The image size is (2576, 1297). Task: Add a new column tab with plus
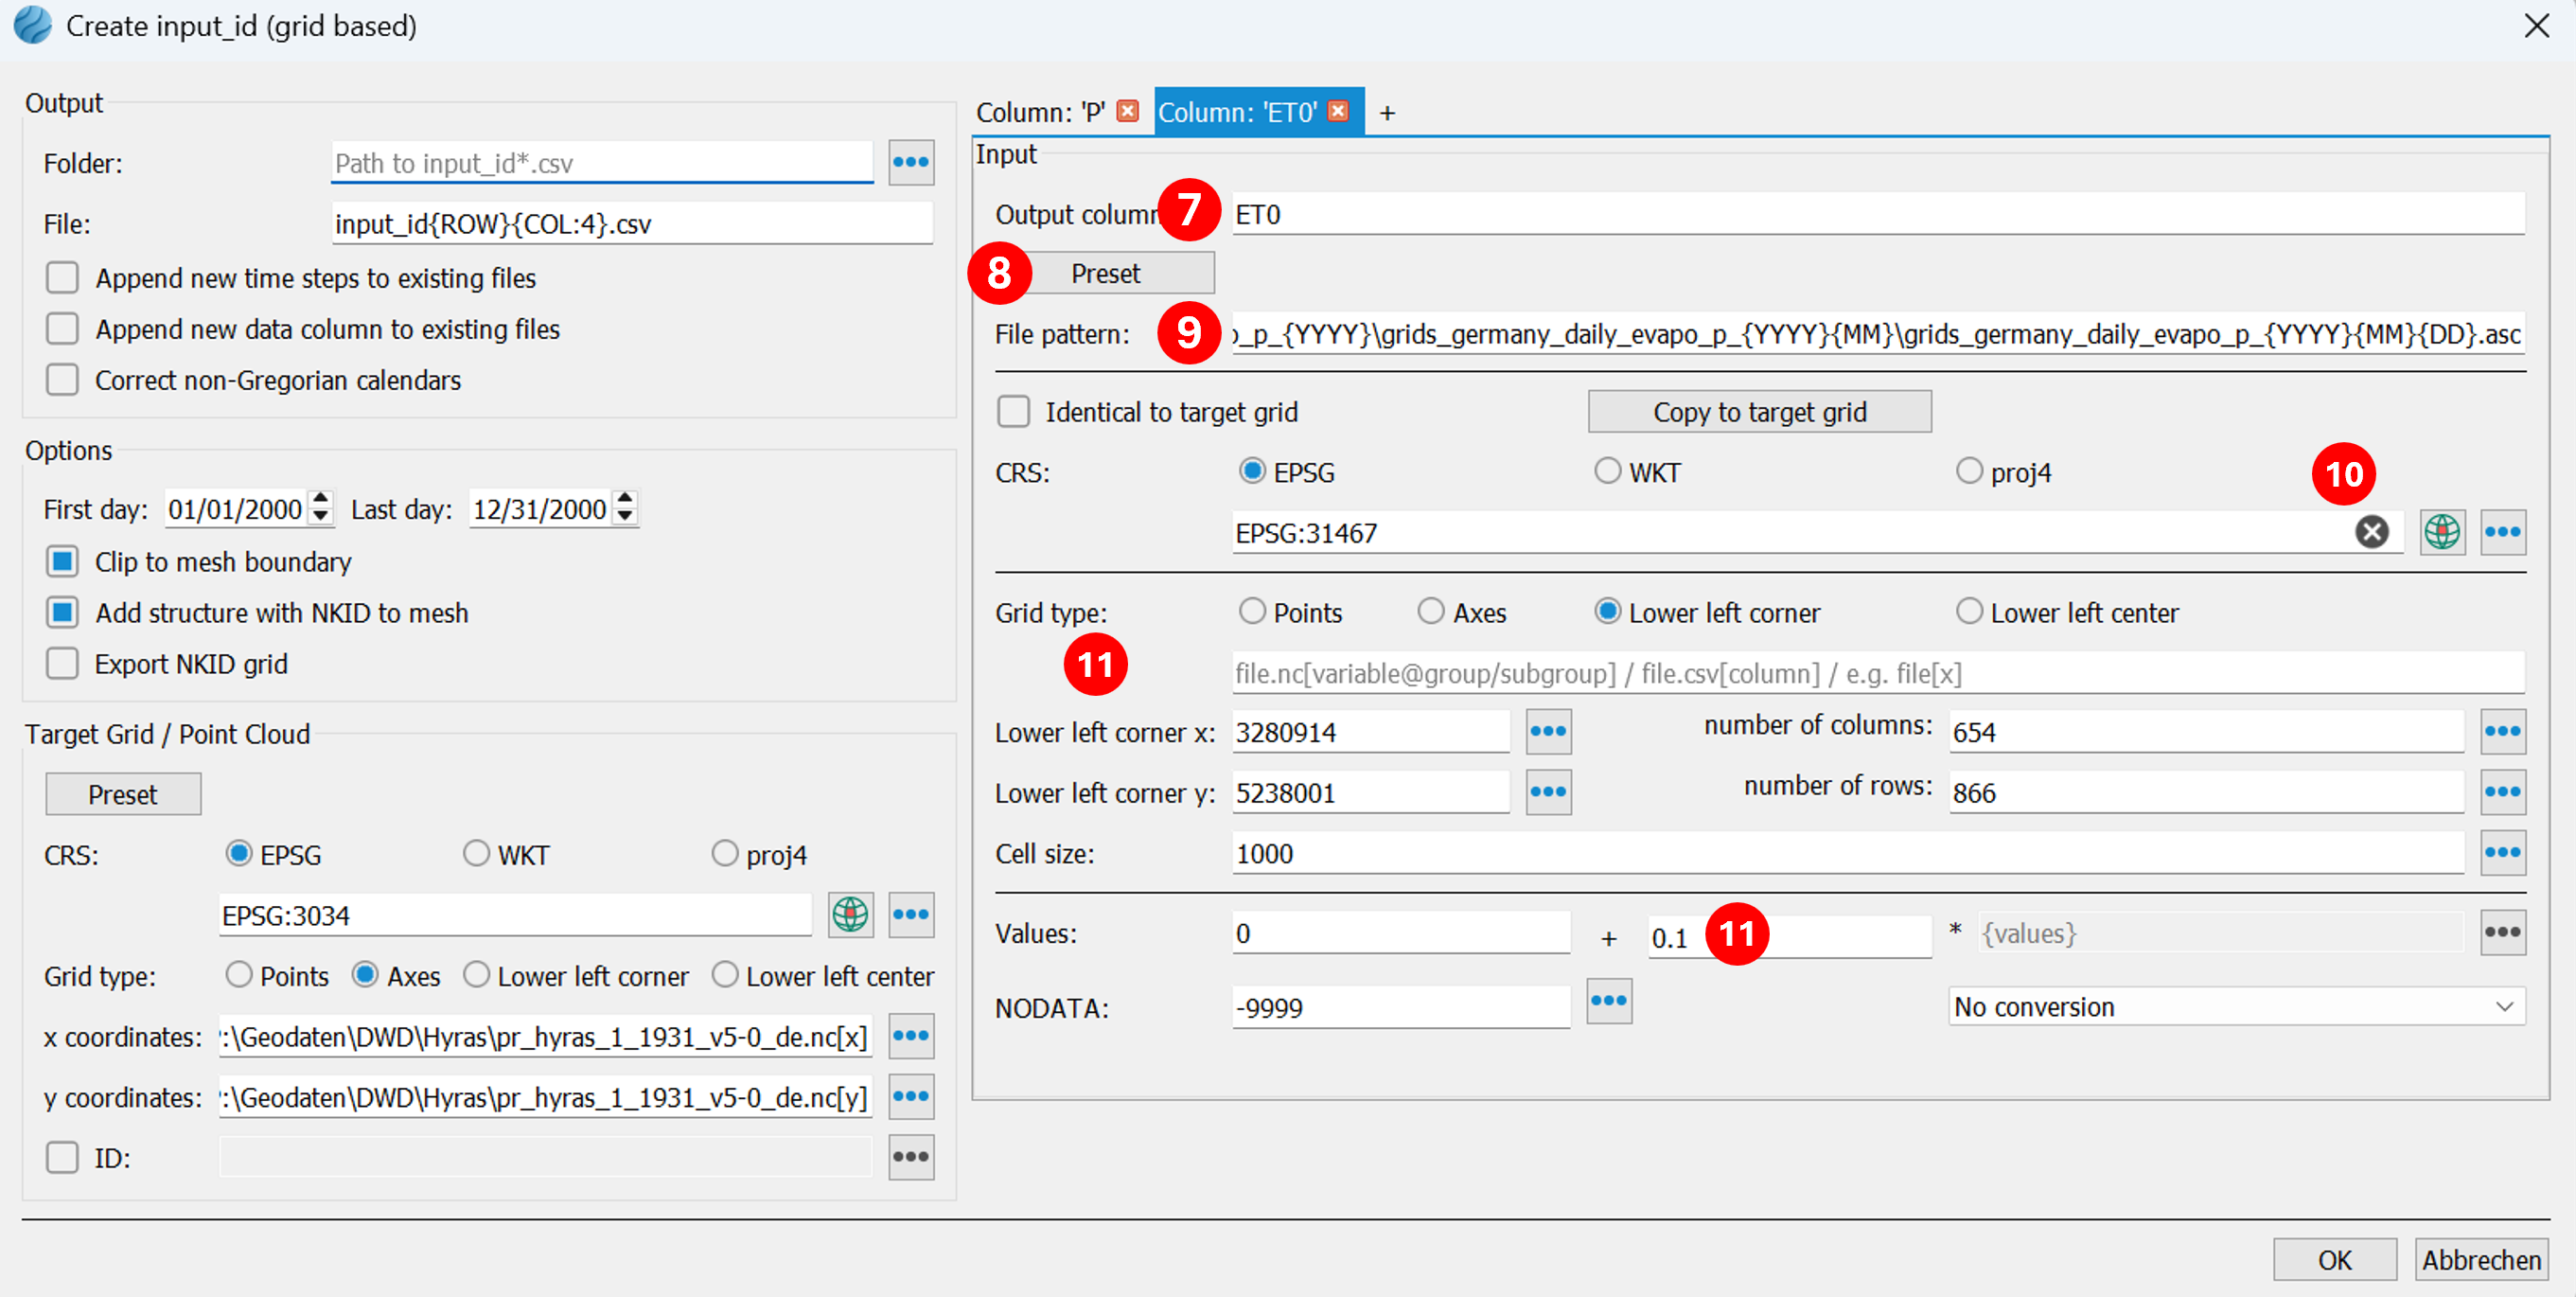click(x=1387, y=113)
